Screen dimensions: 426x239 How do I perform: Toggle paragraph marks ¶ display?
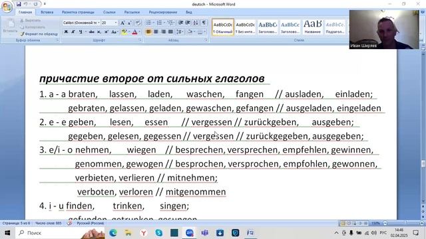point(204,23)
